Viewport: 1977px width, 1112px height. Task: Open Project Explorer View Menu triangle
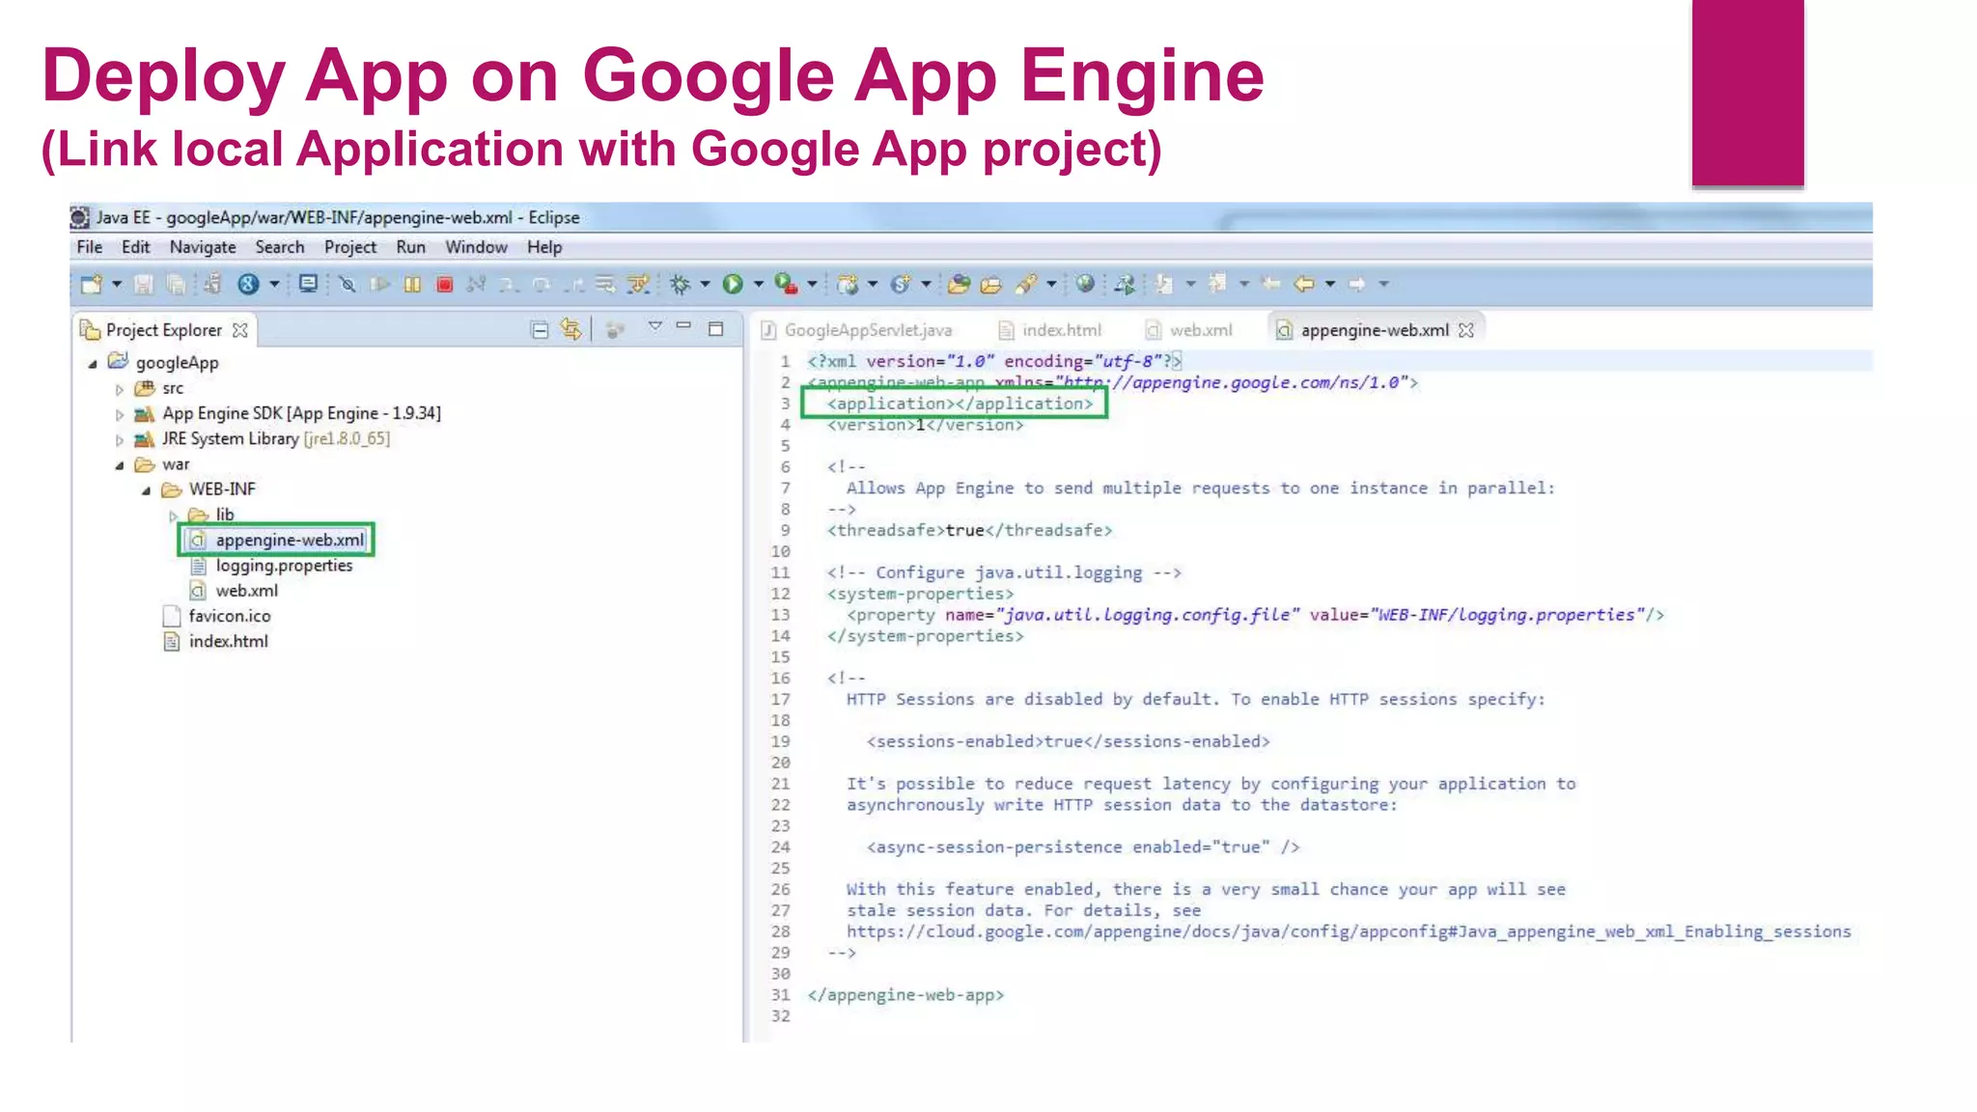(654, 326)
